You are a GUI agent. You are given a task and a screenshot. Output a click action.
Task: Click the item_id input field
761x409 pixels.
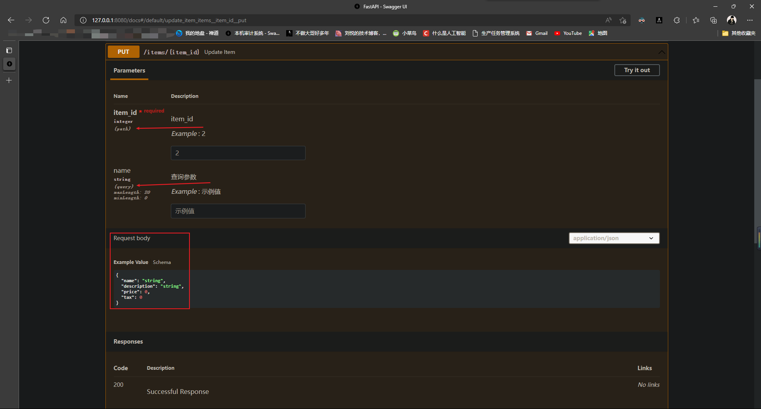tap(238, 153)
